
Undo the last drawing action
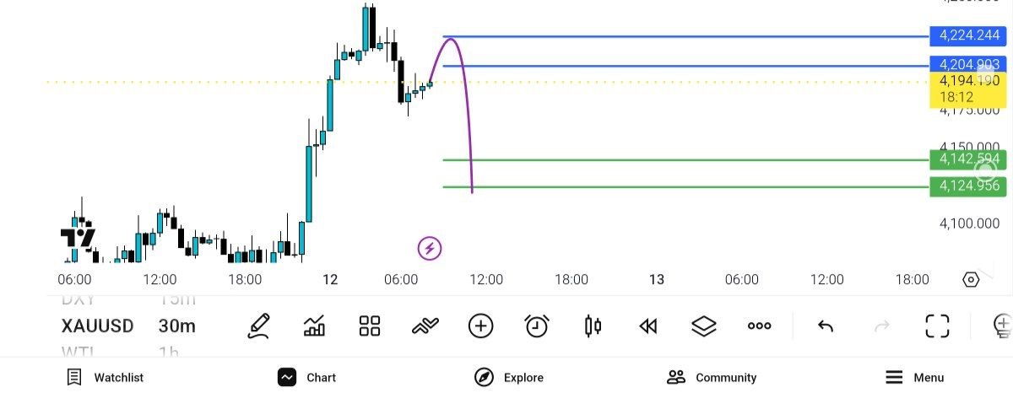[x=826, y=326]
